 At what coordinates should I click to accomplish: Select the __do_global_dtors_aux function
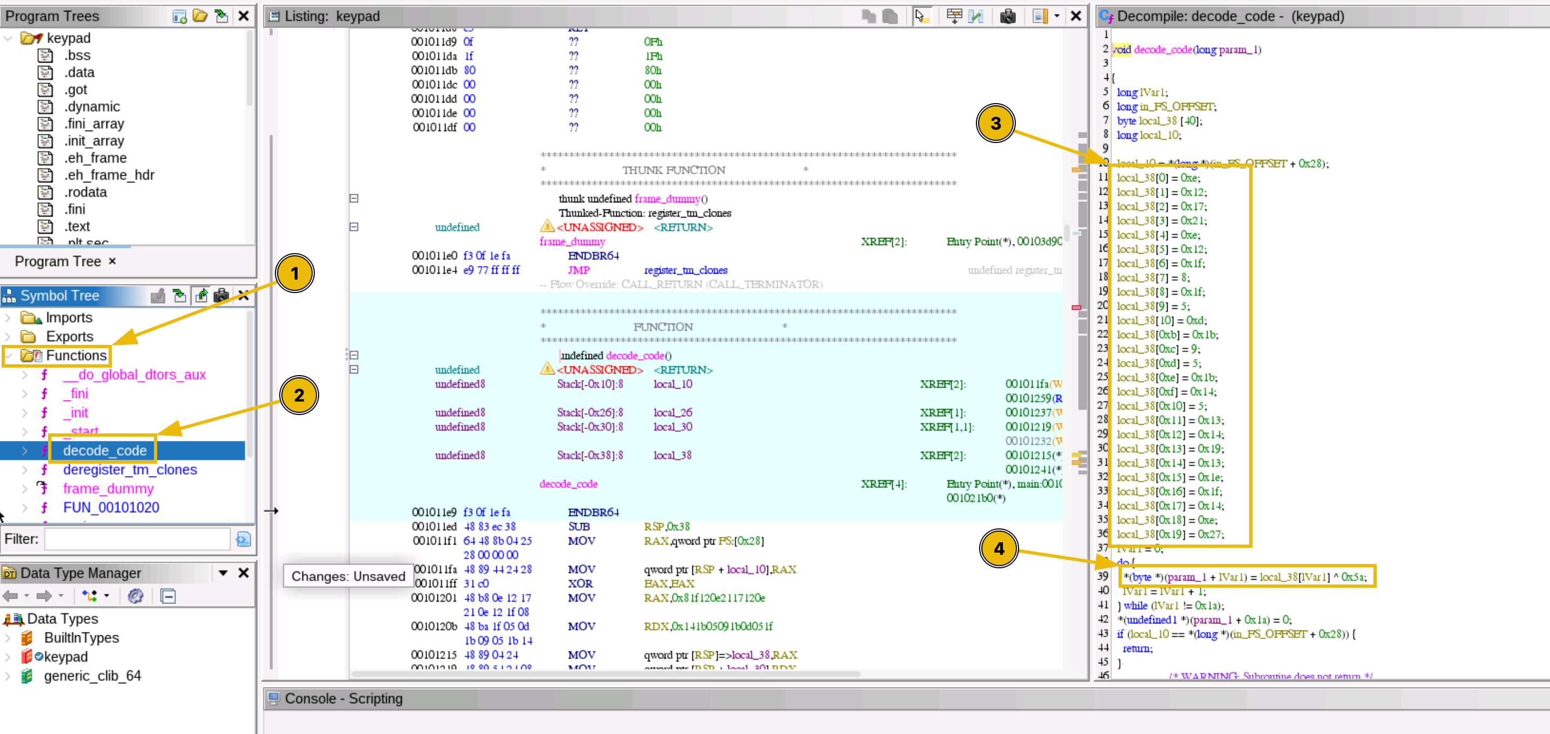[x=134, y=375]
